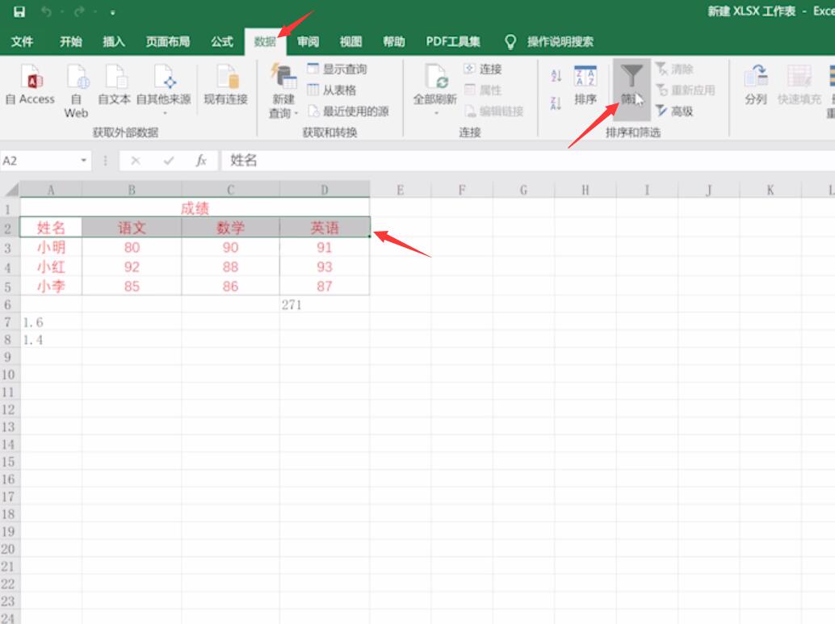Image resolution: width=835 pixels, height=624 pixels.
Task: Open the quick access toolbar customize arrow
Action: [112, 12]
